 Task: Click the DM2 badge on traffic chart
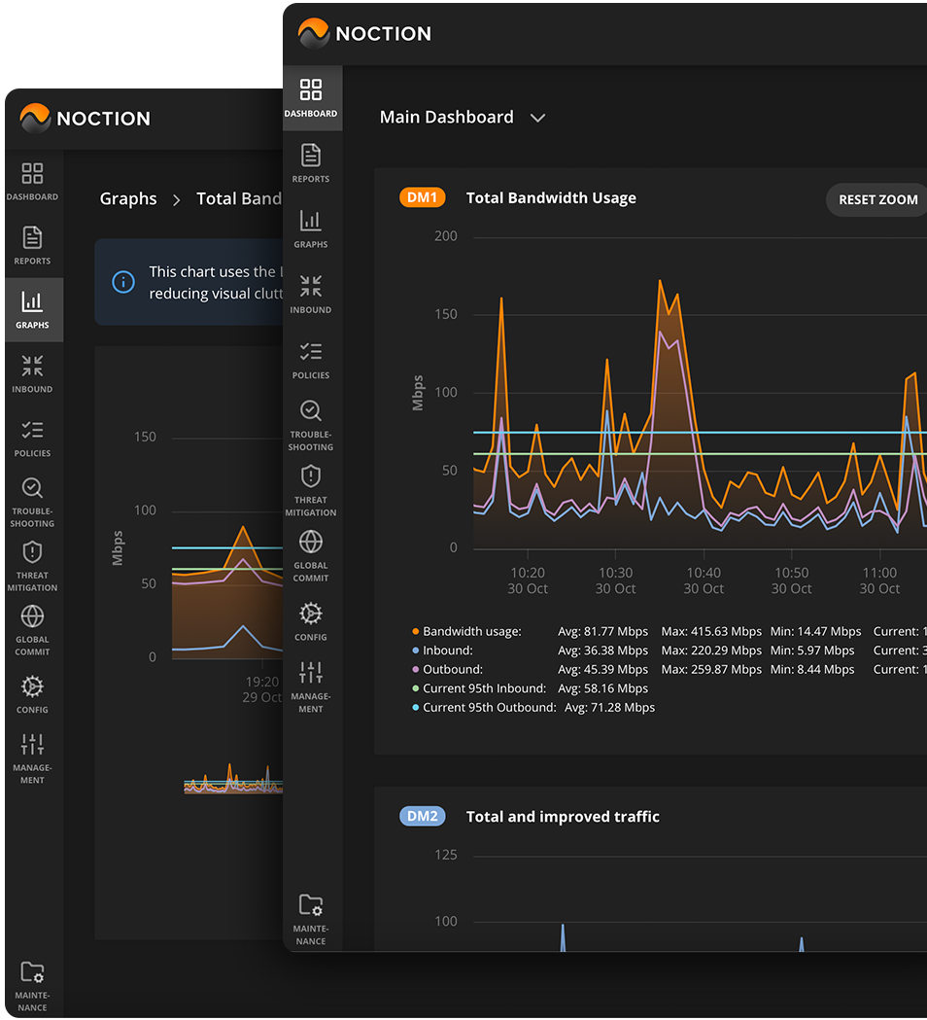(x=422, y=817)
